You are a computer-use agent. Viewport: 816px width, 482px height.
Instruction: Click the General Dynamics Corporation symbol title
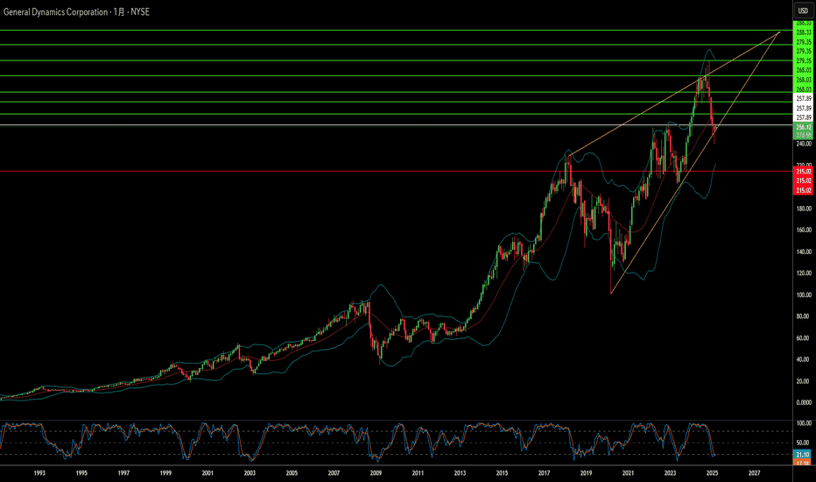point(56,11)
